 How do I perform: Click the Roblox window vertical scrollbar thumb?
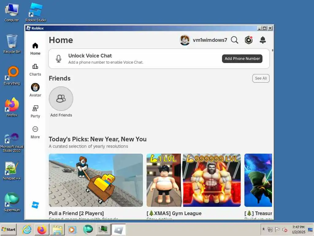(272, 50)
